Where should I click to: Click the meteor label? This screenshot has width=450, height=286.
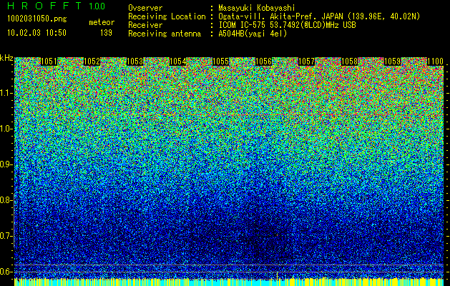[x=102, y=22]
